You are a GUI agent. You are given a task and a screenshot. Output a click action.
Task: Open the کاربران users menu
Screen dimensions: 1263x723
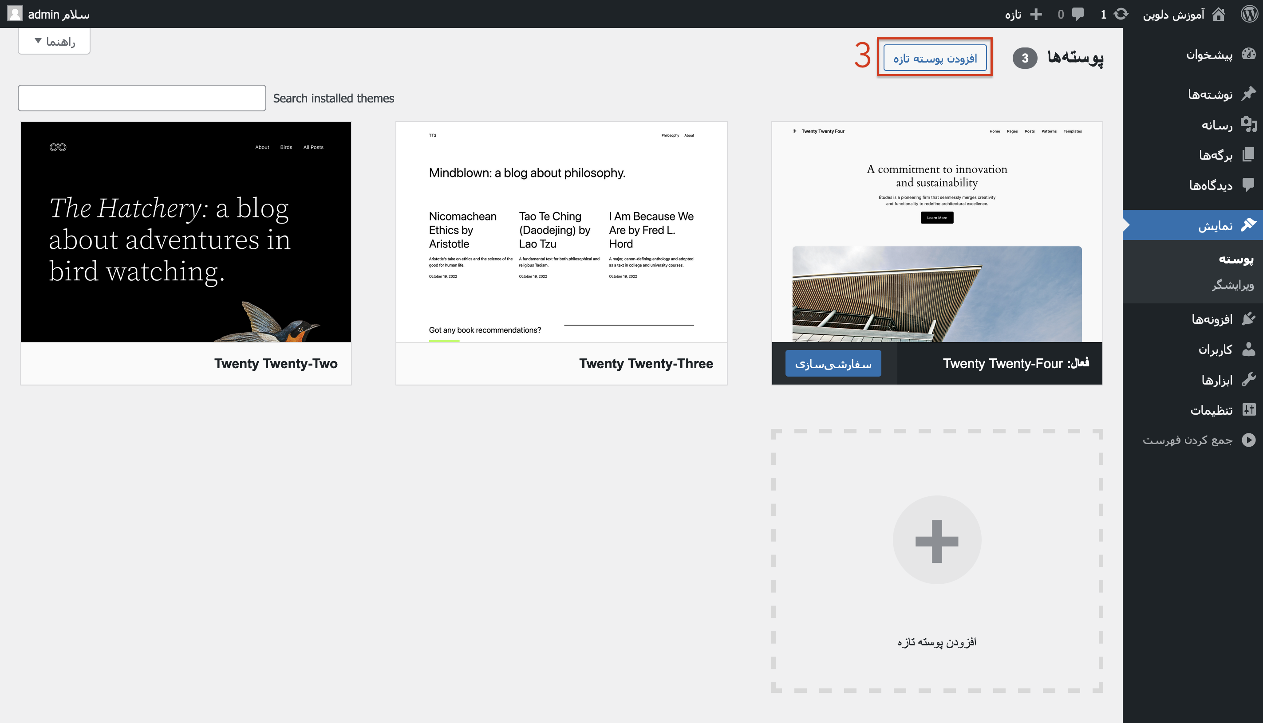pyautogui.click(x=1216, y=350)
